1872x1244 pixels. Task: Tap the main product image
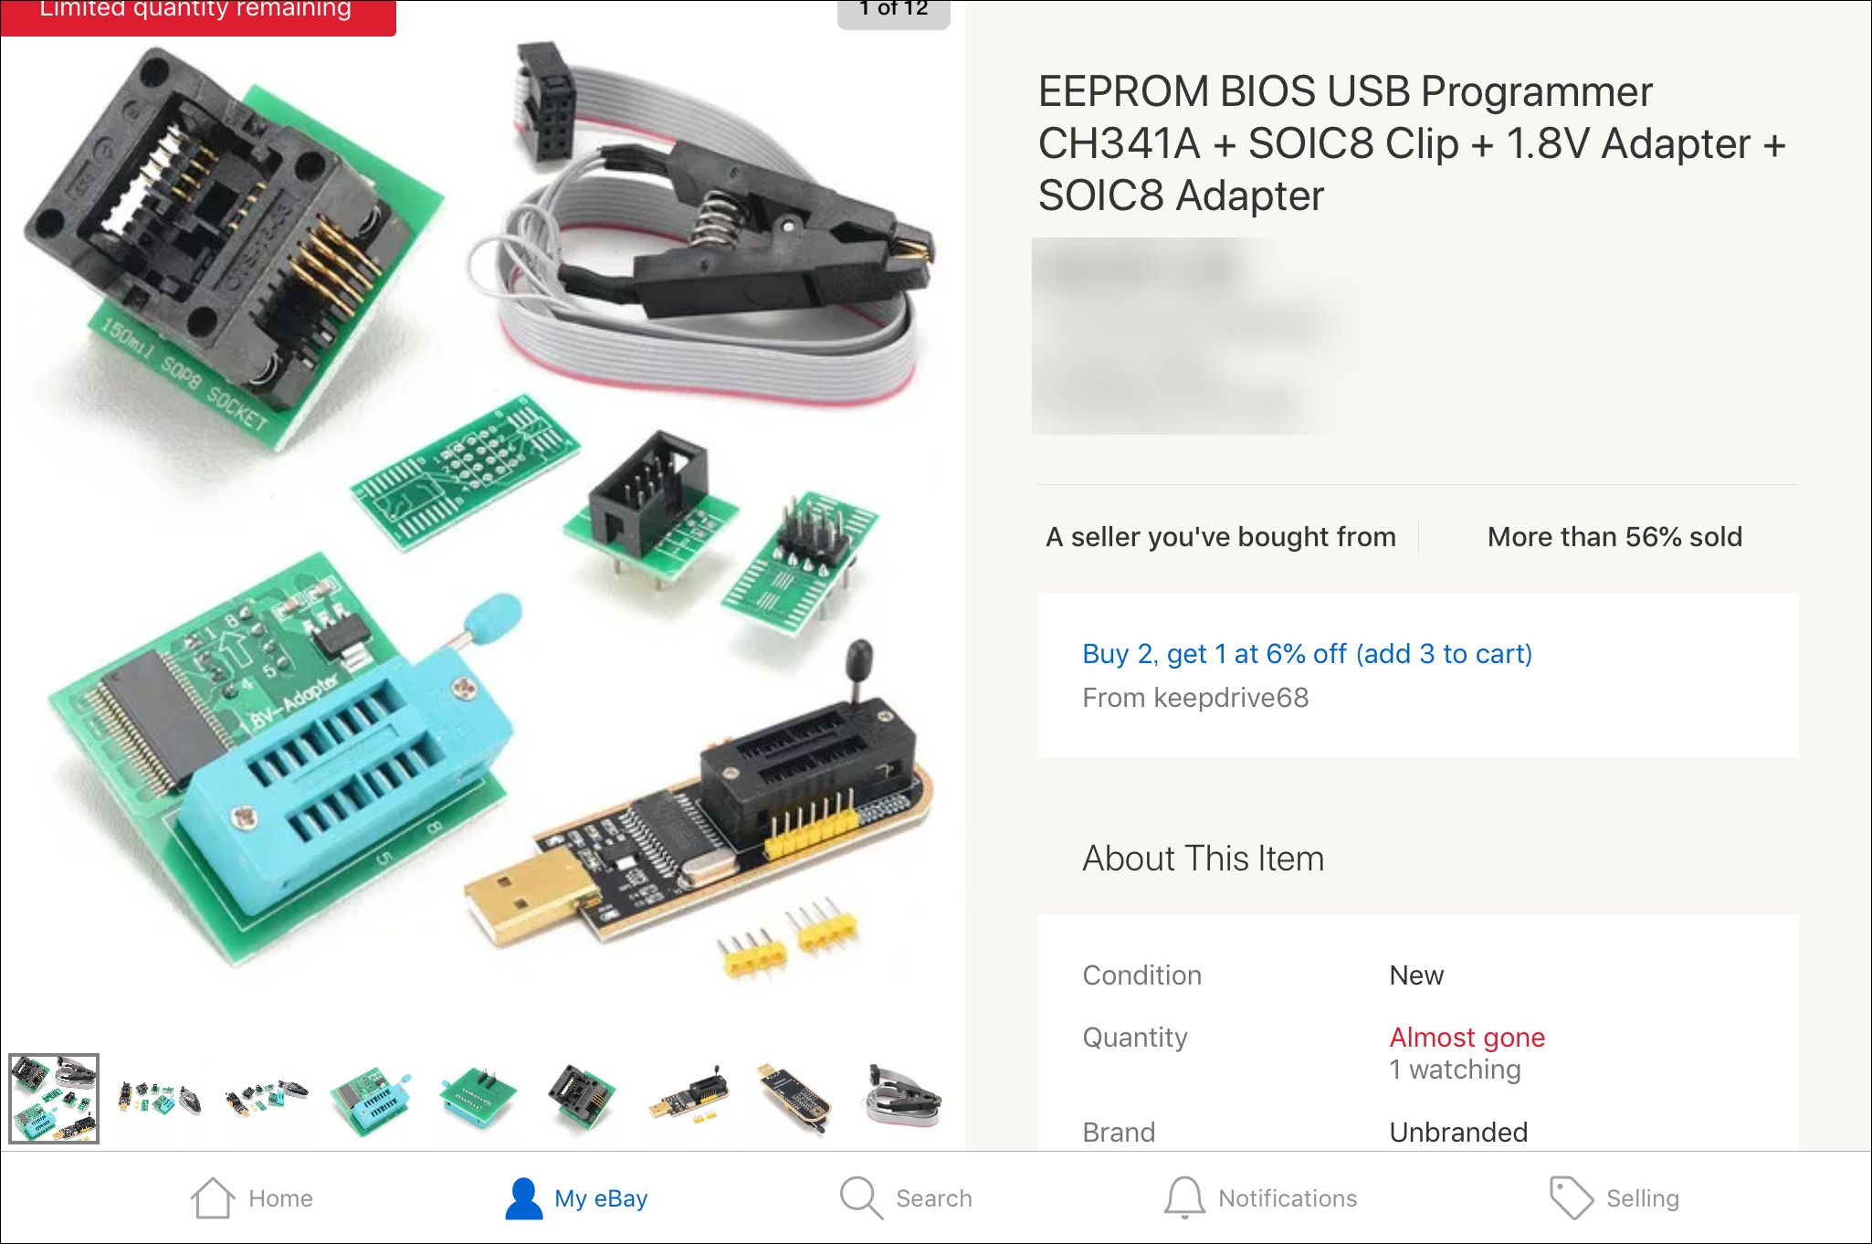(x=482, y=530)
